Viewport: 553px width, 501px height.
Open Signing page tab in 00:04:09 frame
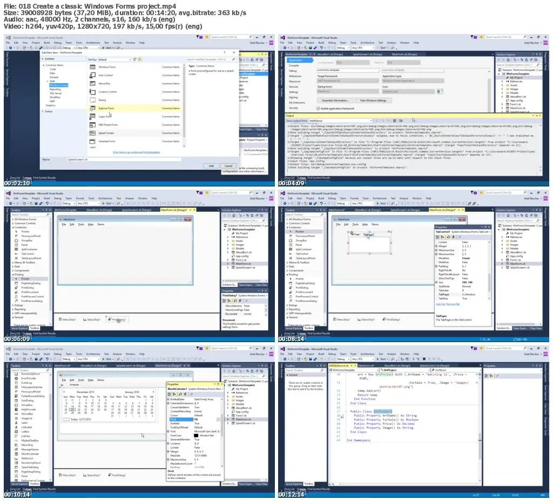pos(293,97)
